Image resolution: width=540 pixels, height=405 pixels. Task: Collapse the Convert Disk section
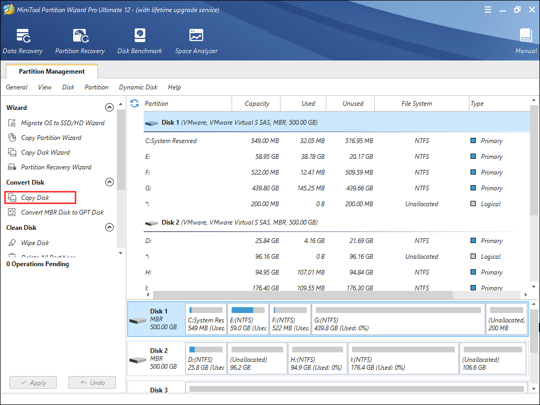[x=109, y=182]
